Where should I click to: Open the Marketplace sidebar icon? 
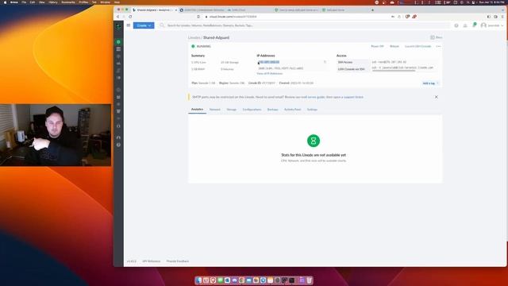(x=118, y=126)
